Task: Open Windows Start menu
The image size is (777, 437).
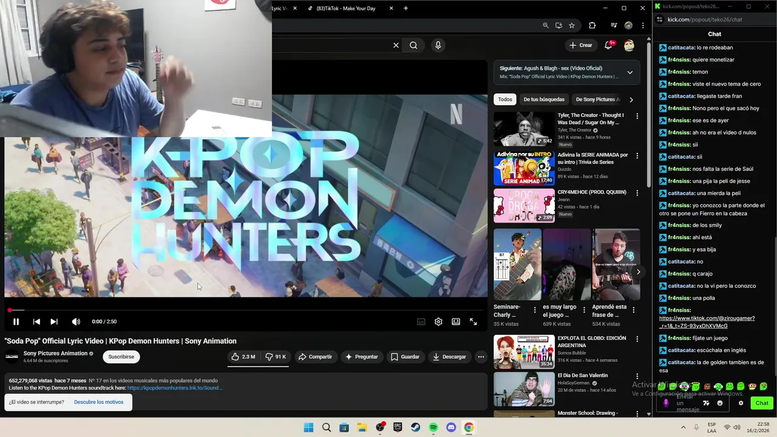Action: point(308,428)
